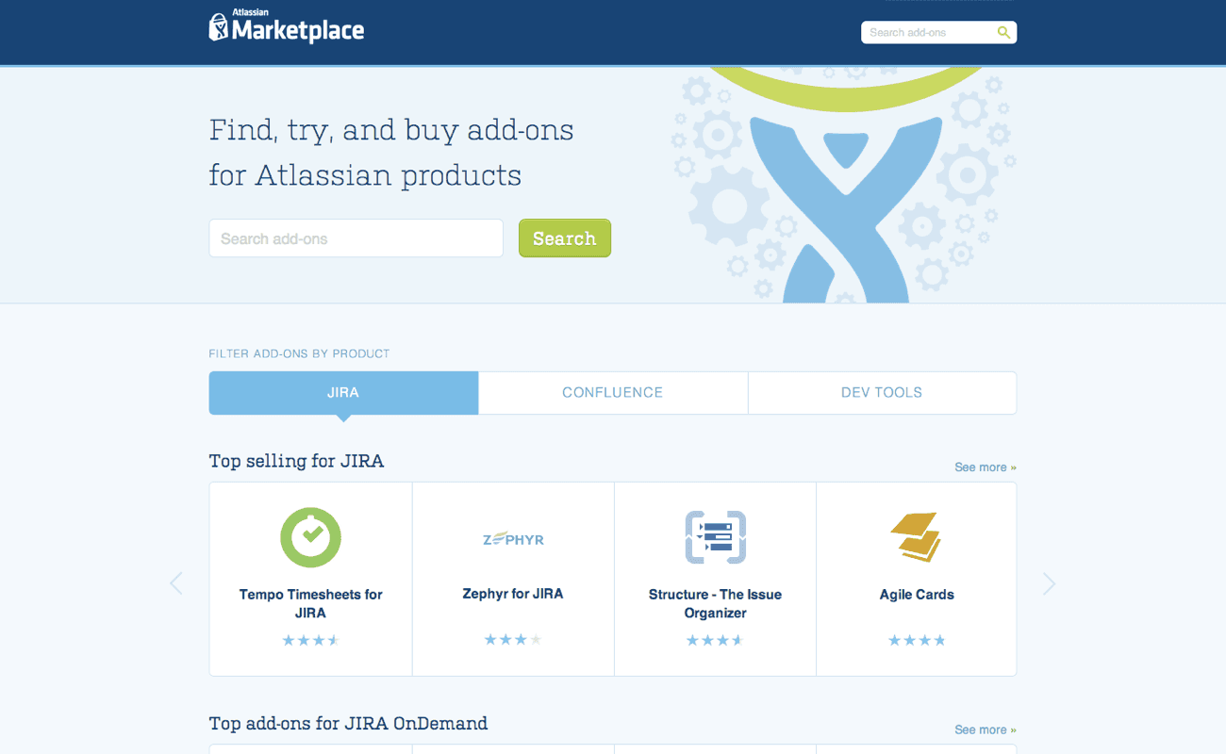Focus the header Search add-ons field
Image resolution: width=1226 pixels, height=754 pixels.
(938, 32)
